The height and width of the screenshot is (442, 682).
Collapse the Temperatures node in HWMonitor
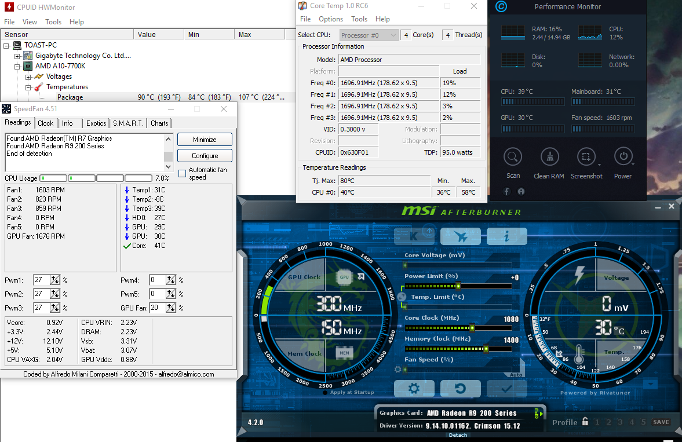(28, 87)
